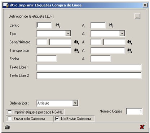This screenshot has height=133, width=150.
Task: Click the 'Transportista' label
Action: [x=19, y=50]
